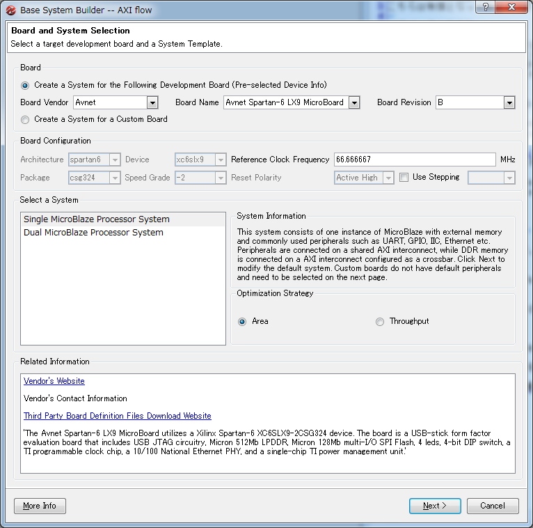Click the Reference Clock Frequency field
Image resolution: width=533 pixels, height=528 pixels.
[415, 160]
